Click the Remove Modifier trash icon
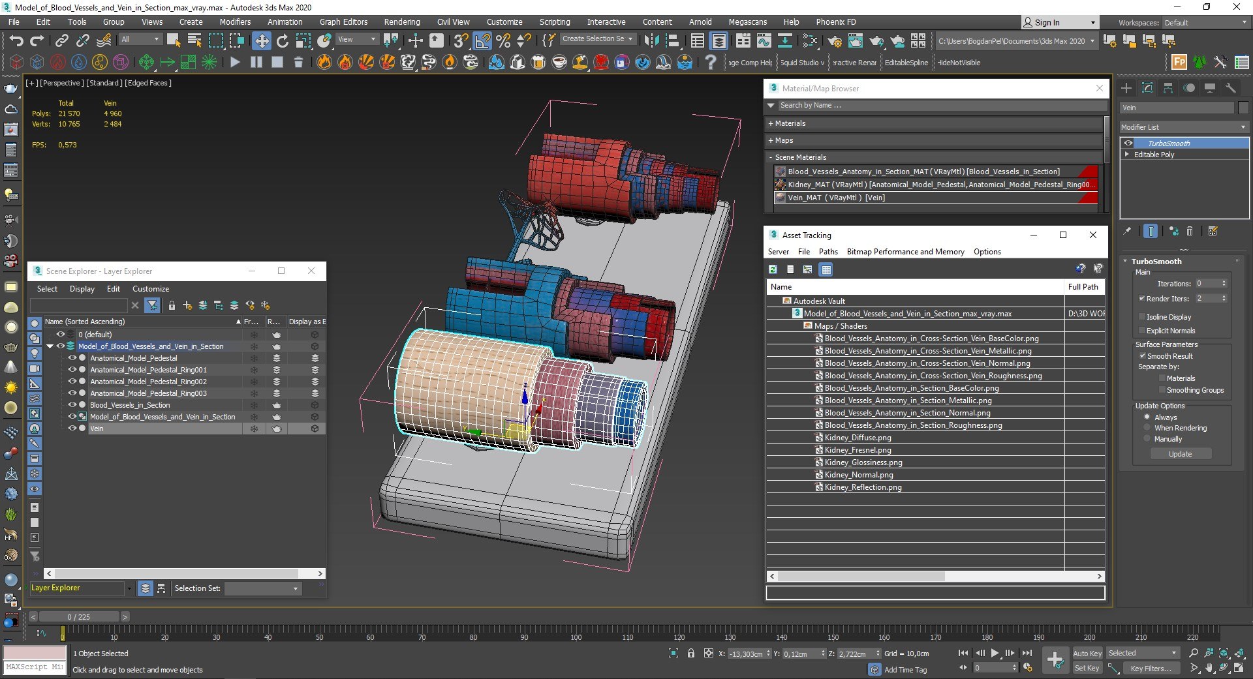 (x=1190, y=232)
